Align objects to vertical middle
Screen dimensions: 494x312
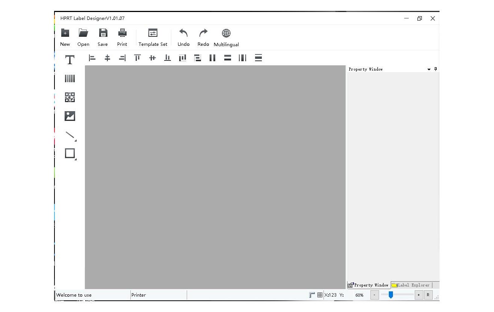tap(153, 58)
